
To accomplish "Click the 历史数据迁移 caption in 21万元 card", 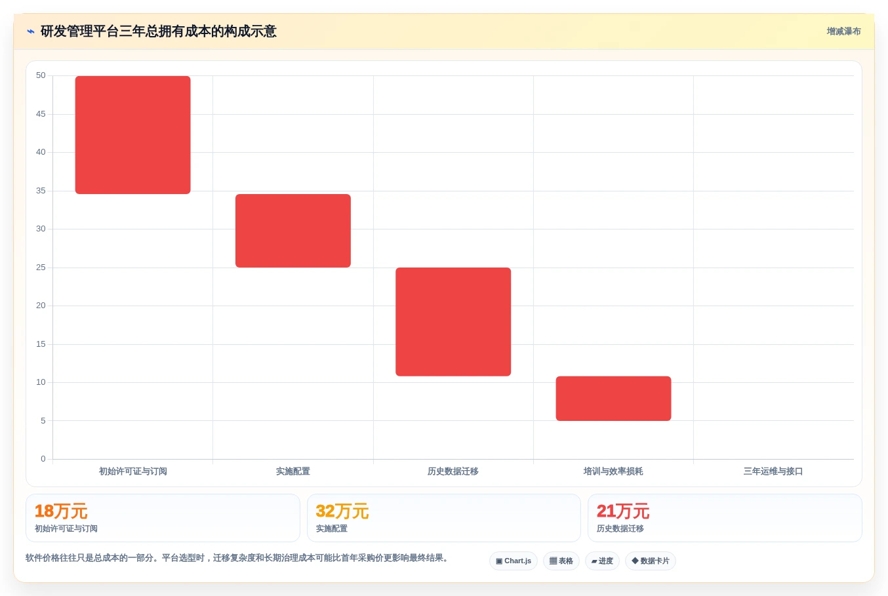I will pyautogui.click(x=620, y=528).
